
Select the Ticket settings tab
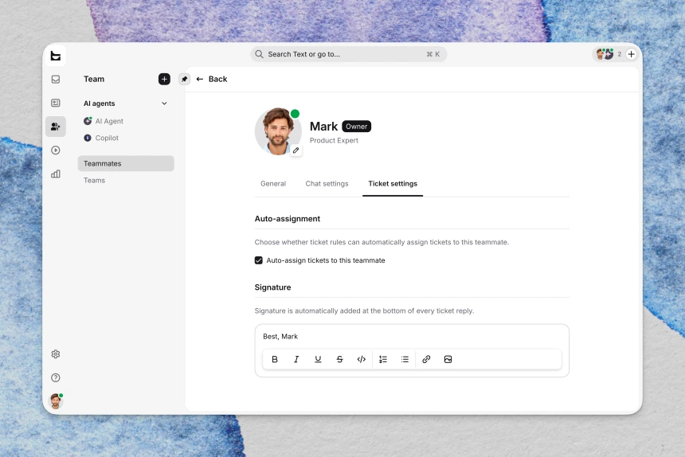(393, 184)
